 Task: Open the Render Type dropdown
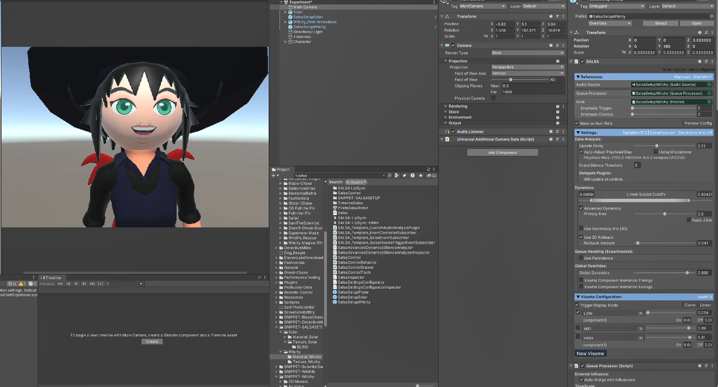coord(528,53)
